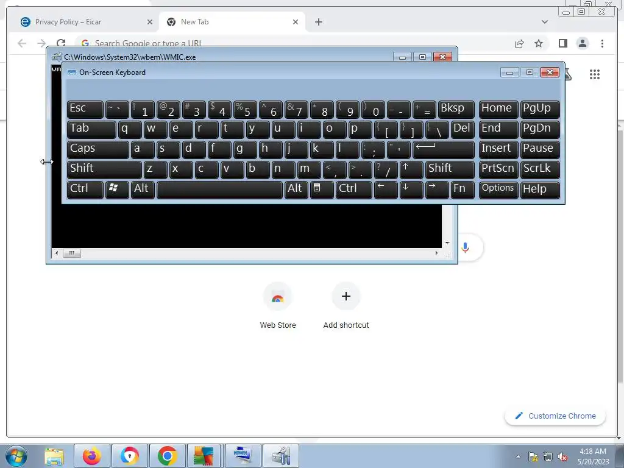Open the Chrome profile avatar
The image size is (624, 468).
583,43
